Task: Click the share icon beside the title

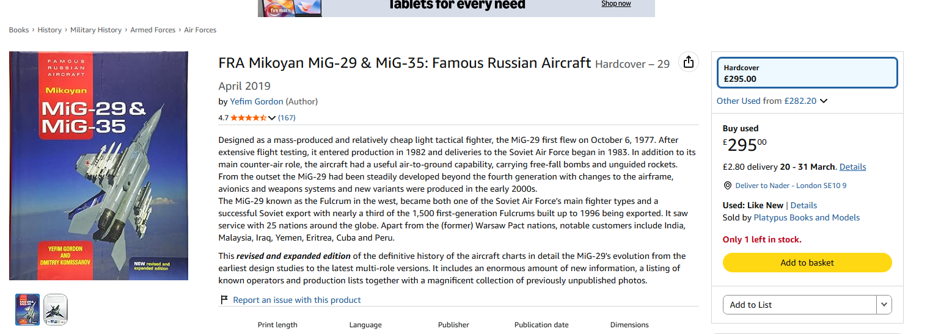Action: (689, 62)
